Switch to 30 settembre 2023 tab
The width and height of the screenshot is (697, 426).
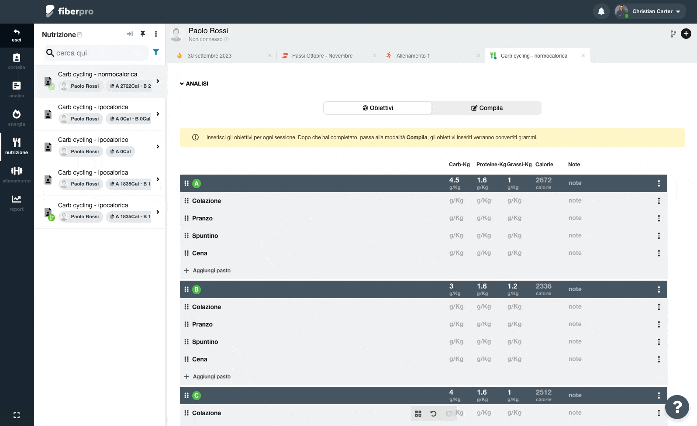[x=210, y=56]
